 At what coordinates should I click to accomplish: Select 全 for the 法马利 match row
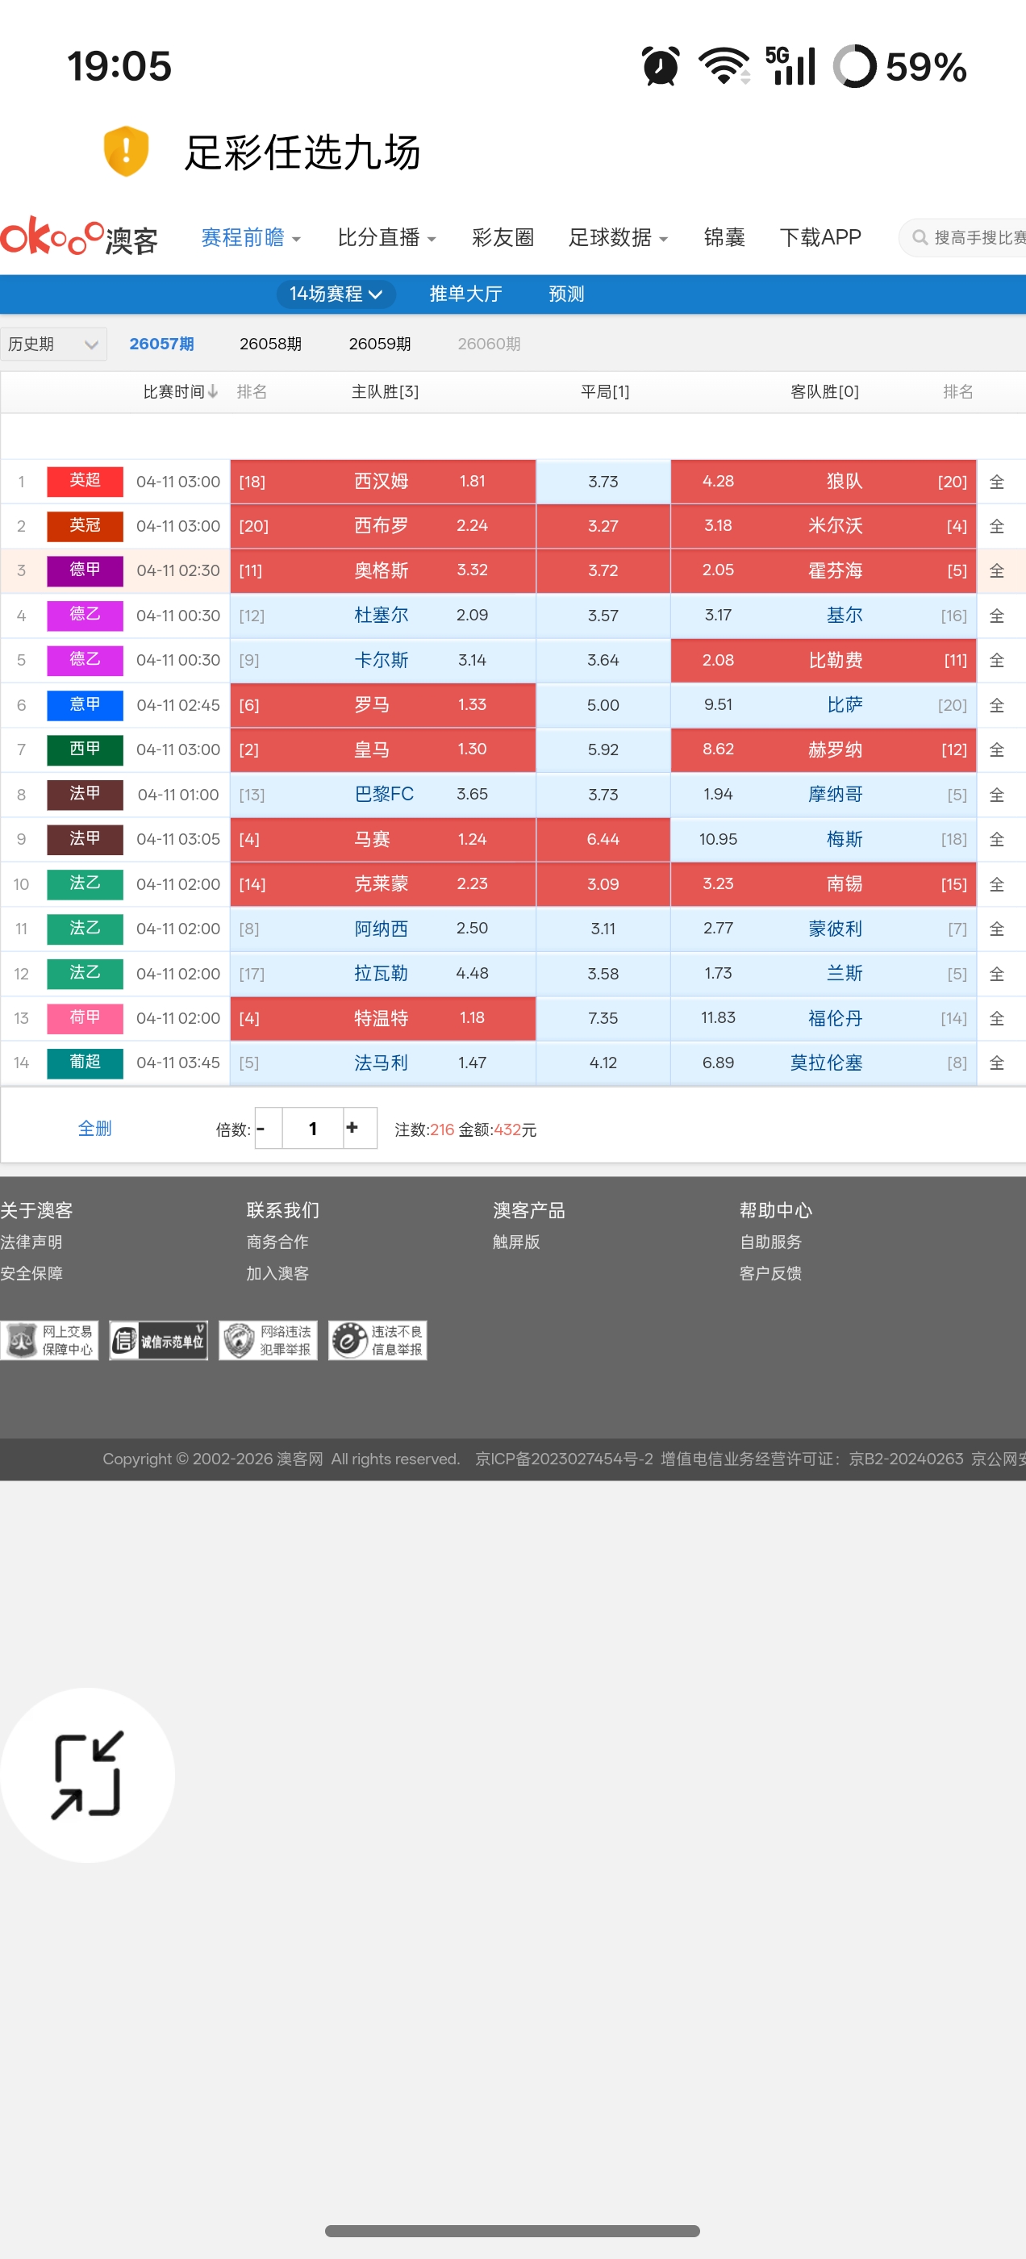(997, 1063)
